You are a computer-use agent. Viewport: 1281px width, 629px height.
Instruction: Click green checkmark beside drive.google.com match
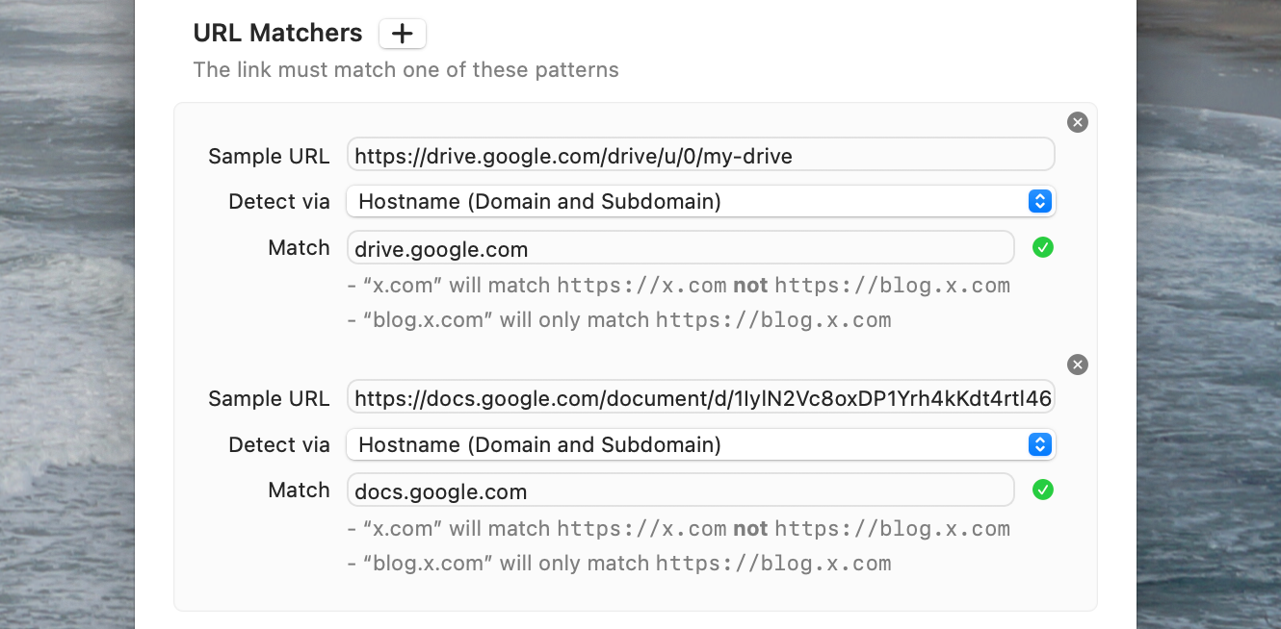point(1042,247)
